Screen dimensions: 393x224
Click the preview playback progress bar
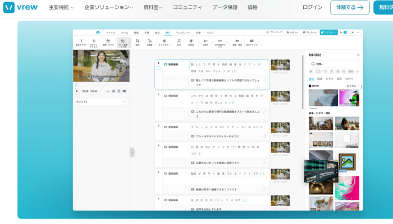(x=101, y=85)
